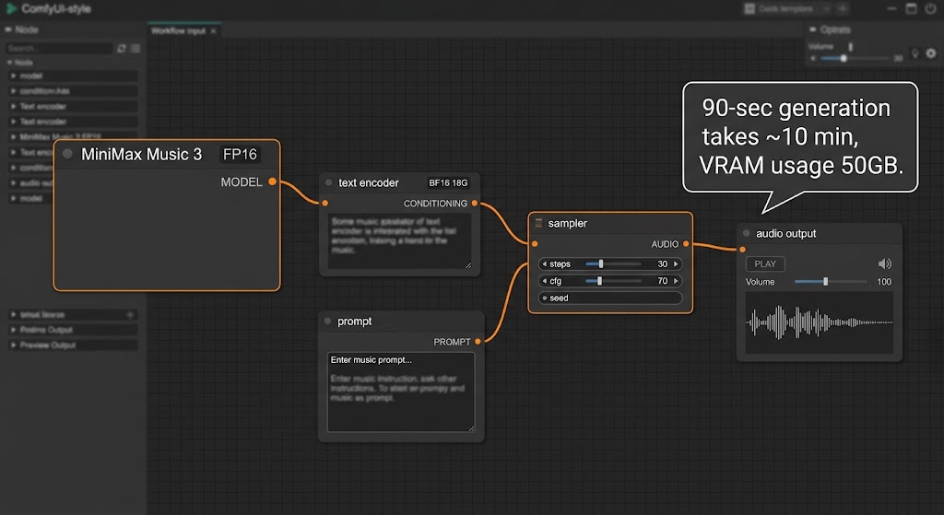Mute audio with the speaker icon
Viewport: 944px width, 515px height.
pos(884,263)
